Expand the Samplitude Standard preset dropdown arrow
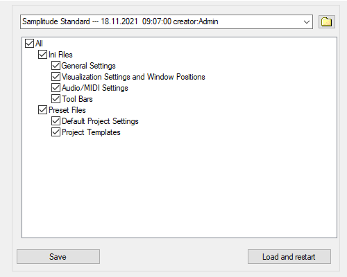347x277 pixels. (x=307, y=22)
